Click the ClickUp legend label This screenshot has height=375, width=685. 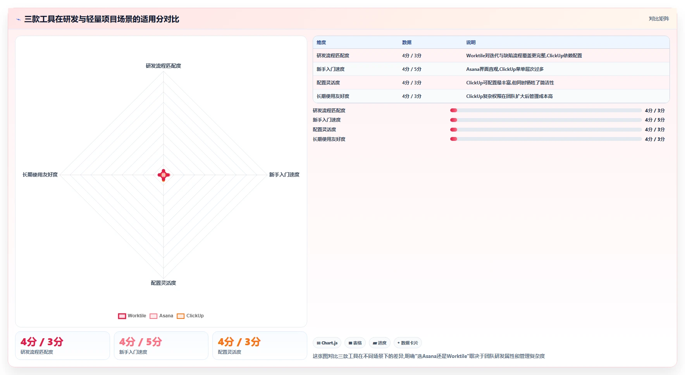(x=195, y=316)
